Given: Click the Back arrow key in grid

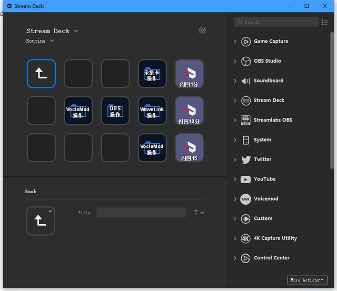Looking at the screenshot, I should coord(41,74).
